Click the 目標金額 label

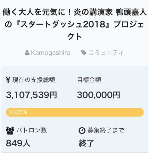[89, 80]
